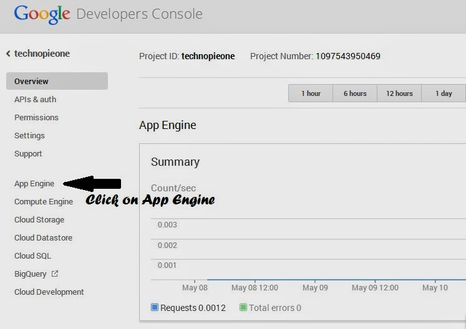Click the May 08 axis tick label
Screen dimensions: 466x329
[x=195, y=287]
